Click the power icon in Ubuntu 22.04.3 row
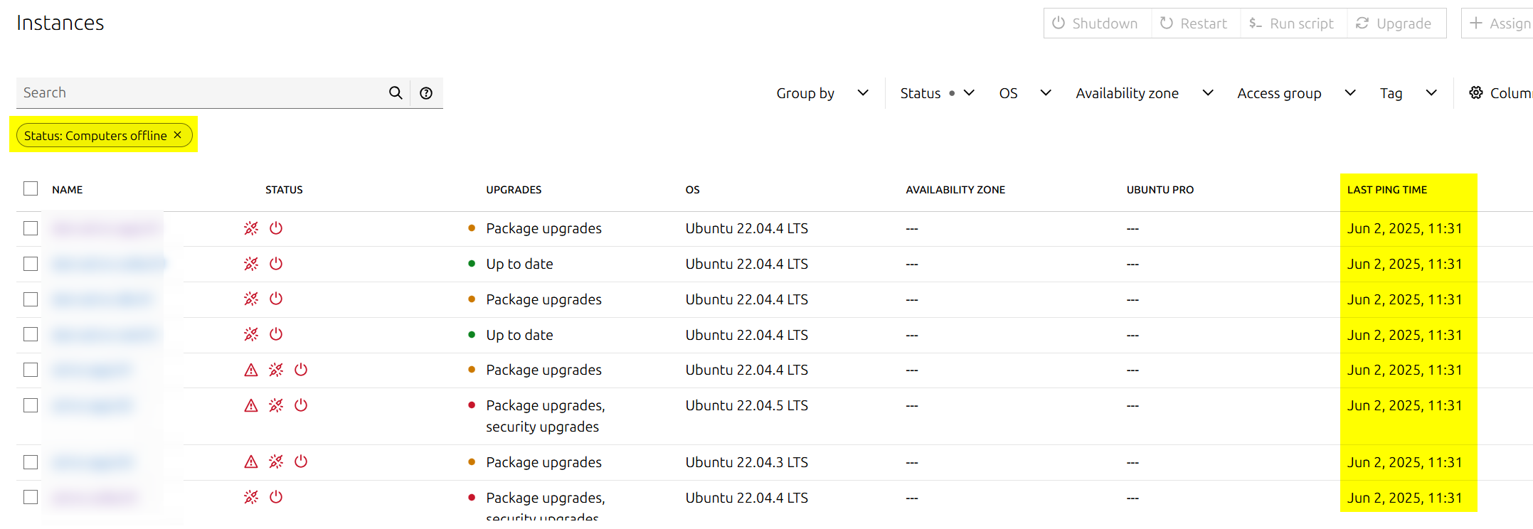The width and height of the screenshot is (1533, 529). pyautogui.click(x=301, y=462)
